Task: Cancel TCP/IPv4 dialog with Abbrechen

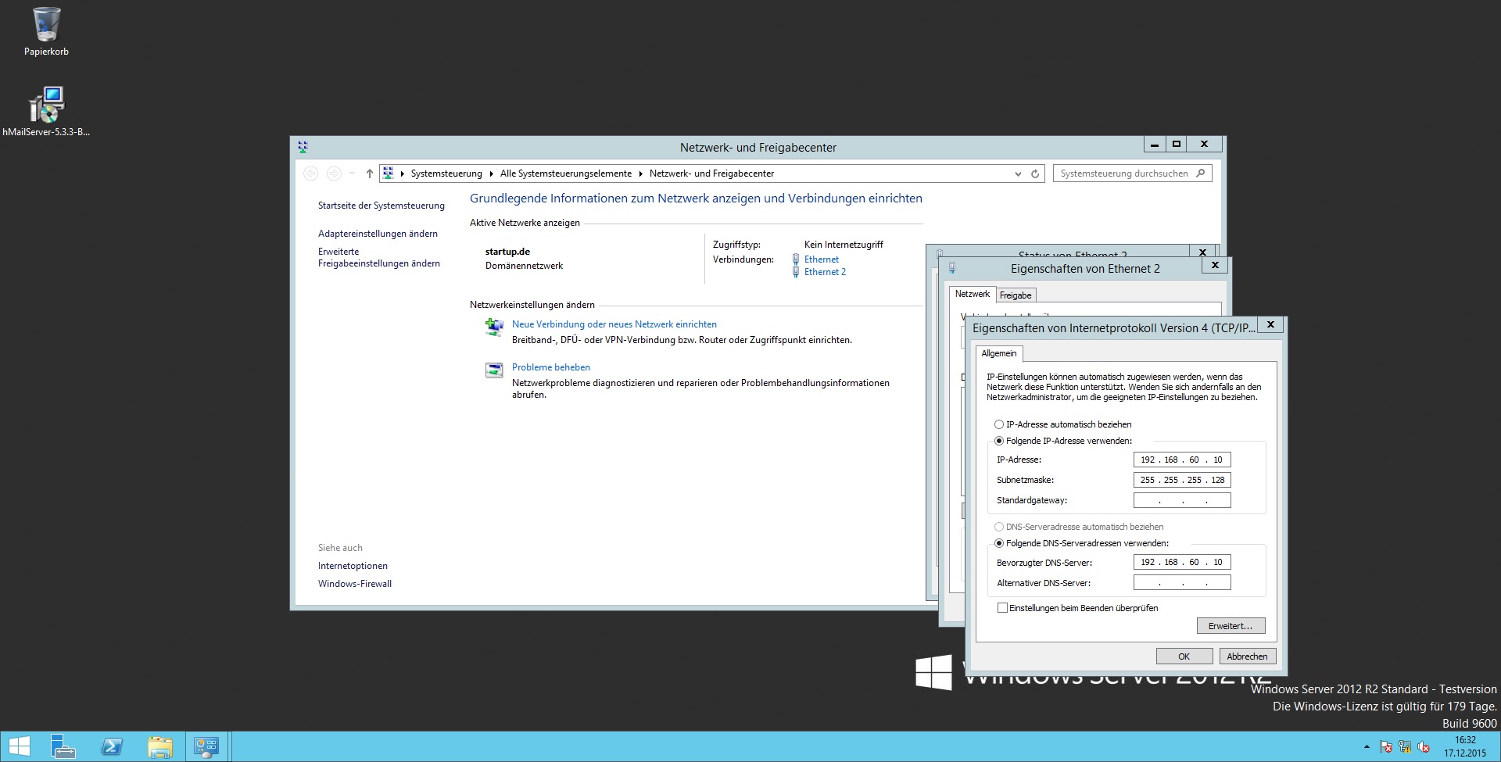Action: click(x=1247, y=656)
